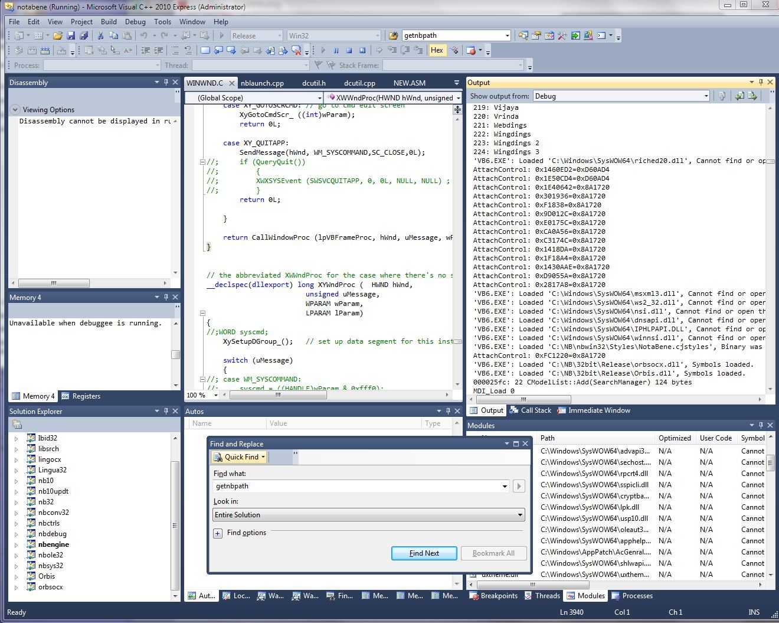Click the Toolbox wrench-hammer icon
Screen dimensions: 779x623
pyautogui.click(x=562, y=35)
